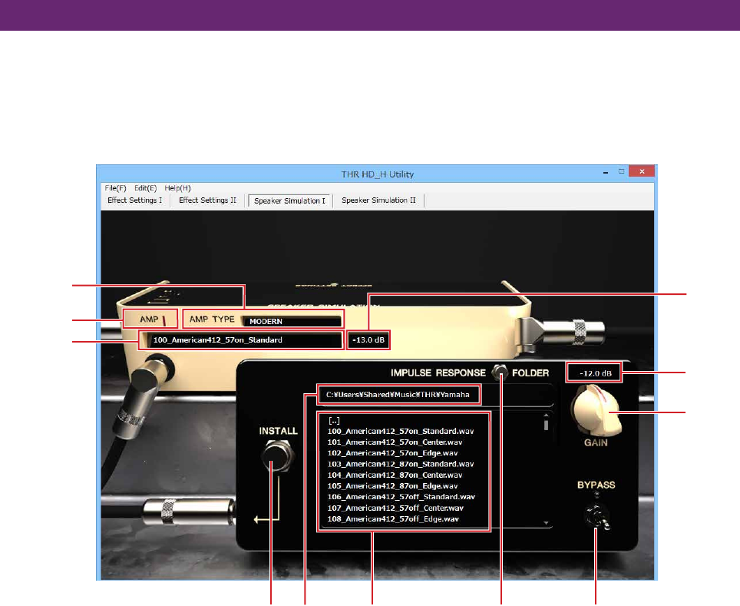Close the THR HD_H Utility window
Image resolution: width=740 pixels, height=606 pixels.
click(642, 171)
